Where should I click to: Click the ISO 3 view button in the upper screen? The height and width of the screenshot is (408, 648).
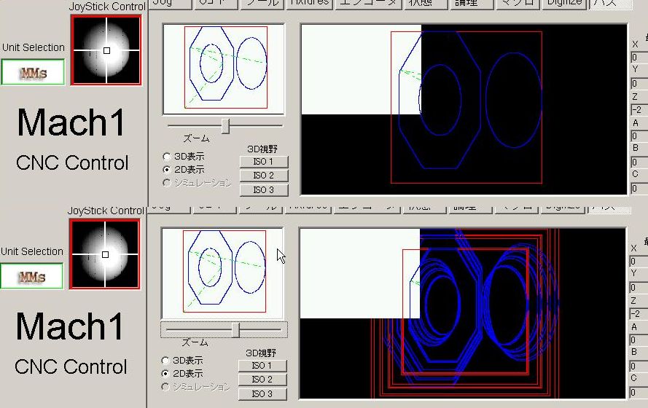264,190
